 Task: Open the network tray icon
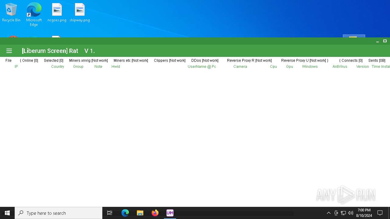click(x=343, y=213)
